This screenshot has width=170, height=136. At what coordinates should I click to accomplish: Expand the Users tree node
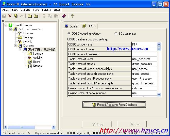tap(25, 62)
